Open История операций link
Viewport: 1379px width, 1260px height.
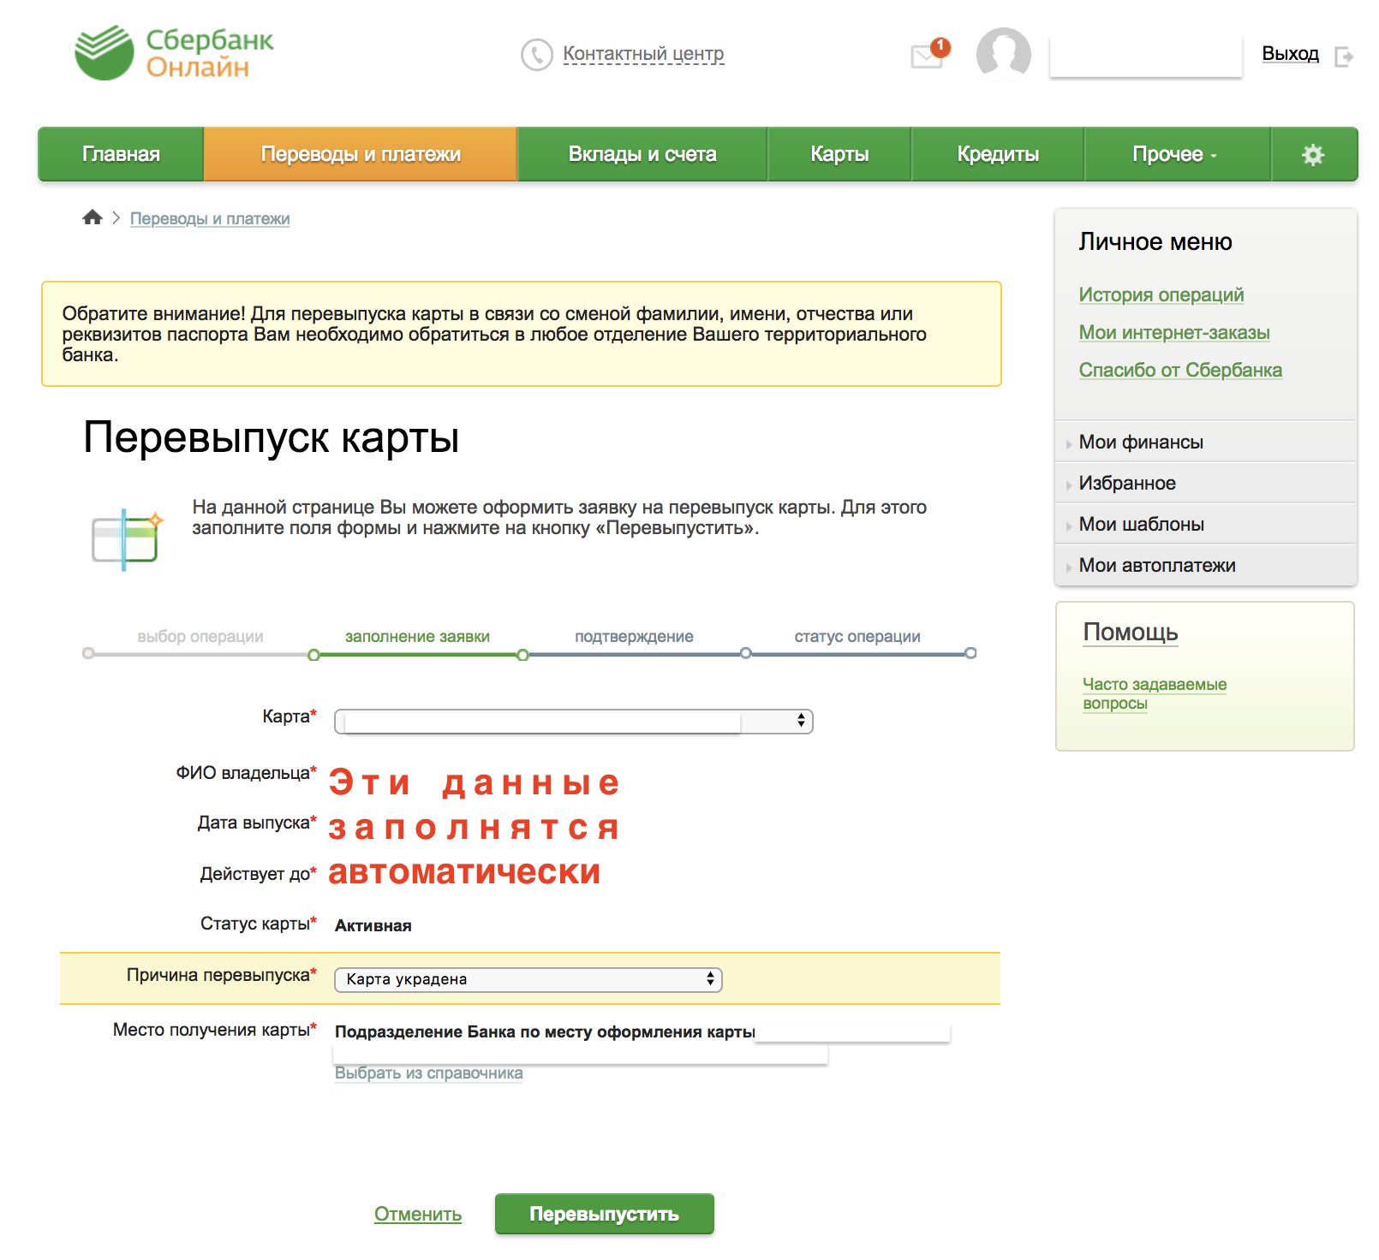pos(1161,294)
